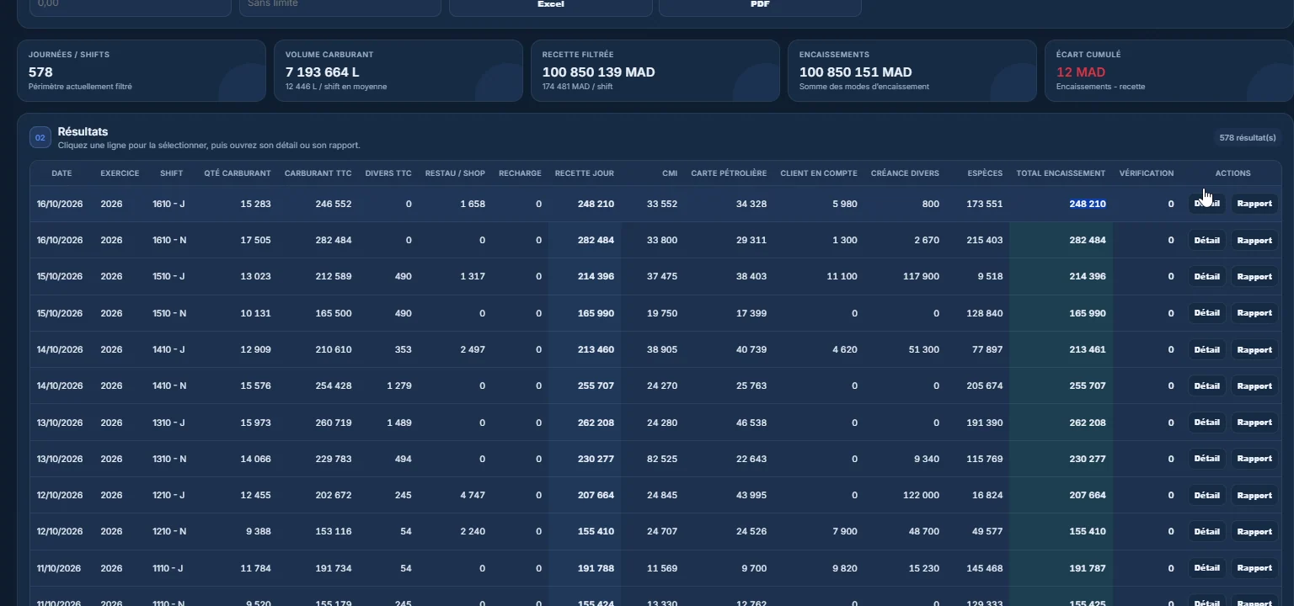The image size is (1294, 606).
Task: Click the 'Restau / Shop' column header
Action: point(455,173)
